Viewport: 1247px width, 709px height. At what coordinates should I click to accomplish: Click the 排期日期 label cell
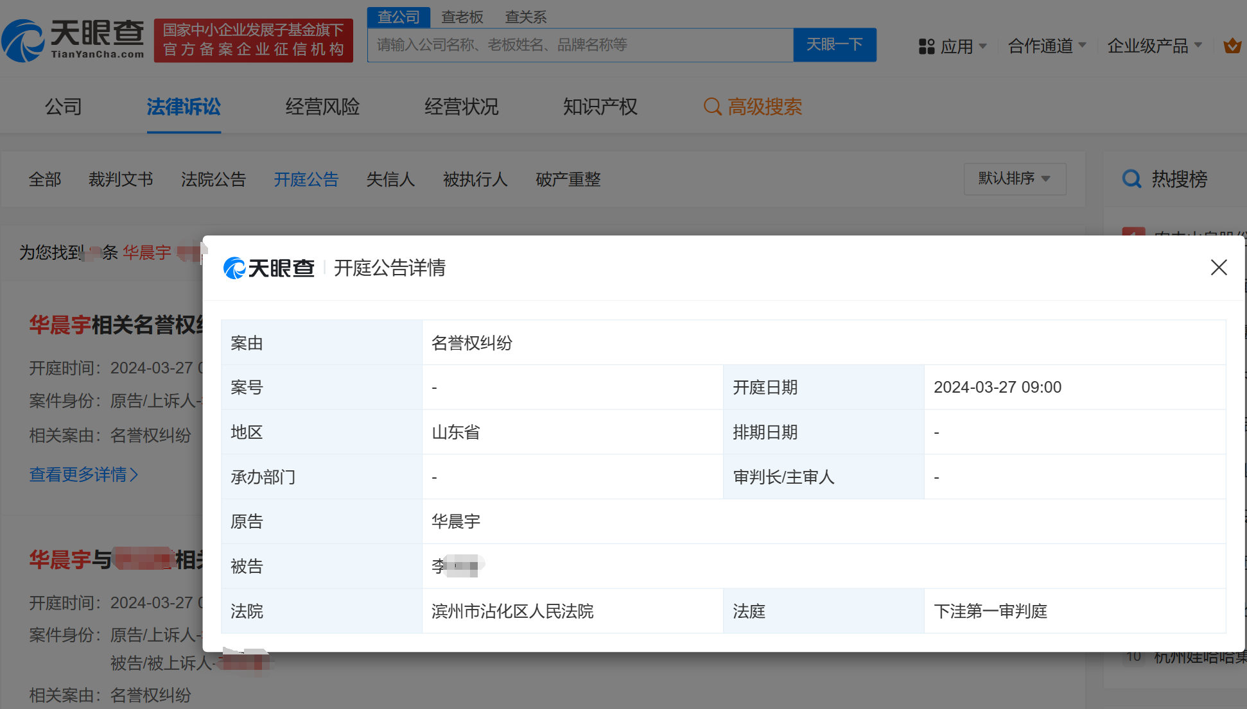[x=823, y=432]
